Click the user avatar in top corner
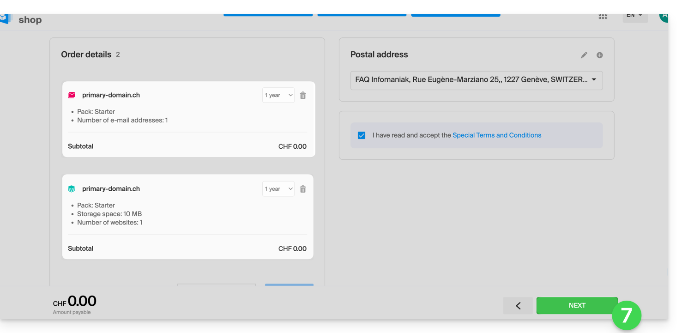682x333 pixels. click(x=664, y=16)
